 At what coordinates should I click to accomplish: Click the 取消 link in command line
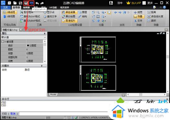point(13,114)
